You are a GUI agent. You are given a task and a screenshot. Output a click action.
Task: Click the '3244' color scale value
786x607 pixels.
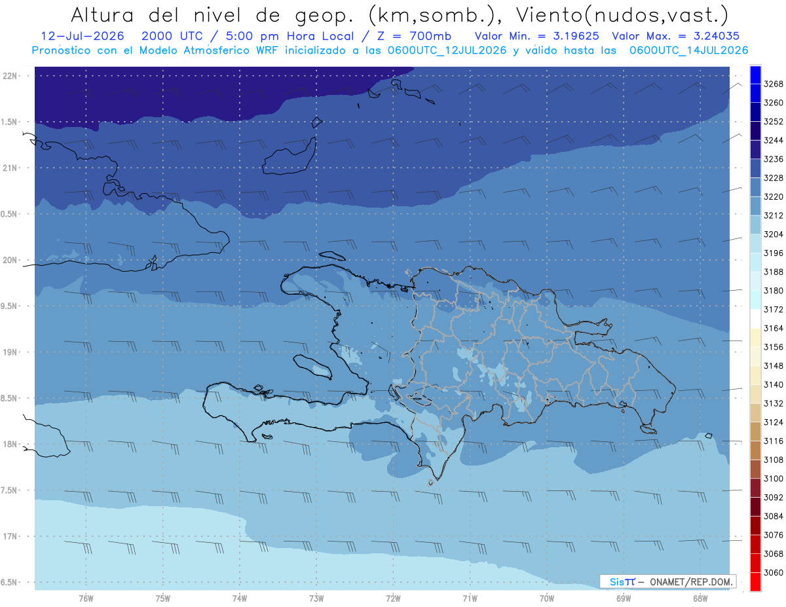click(774, 140)
